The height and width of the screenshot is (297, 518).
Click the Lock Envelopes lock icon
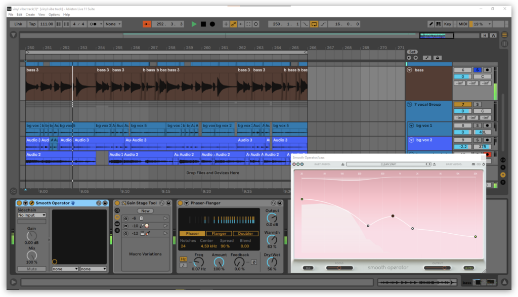point(438,58)
